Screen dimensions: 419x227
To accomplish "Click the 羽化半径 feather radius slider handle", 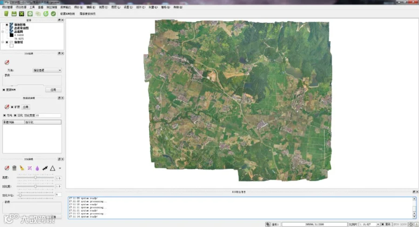I will [20, 195].
